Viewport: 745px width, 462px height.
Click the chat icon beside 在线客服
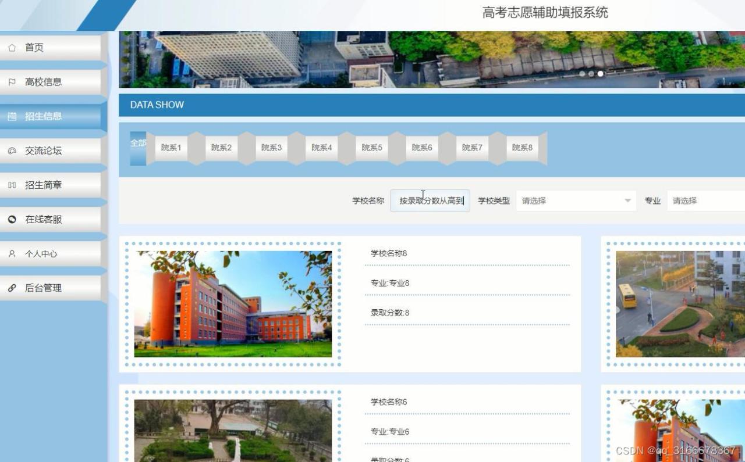(12, 219)
